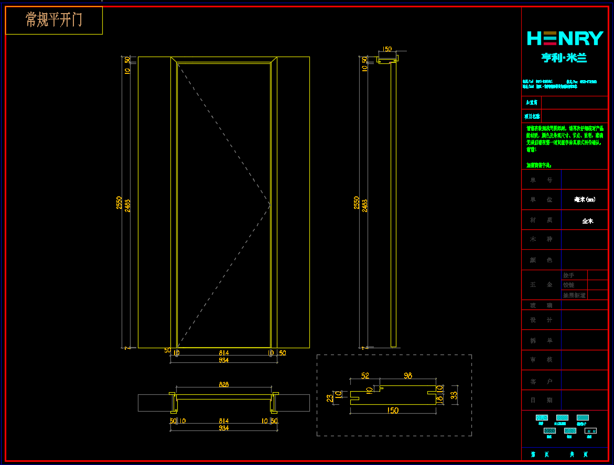
Task: Click the HENRY logo in title block
Action: pos(565,39)
